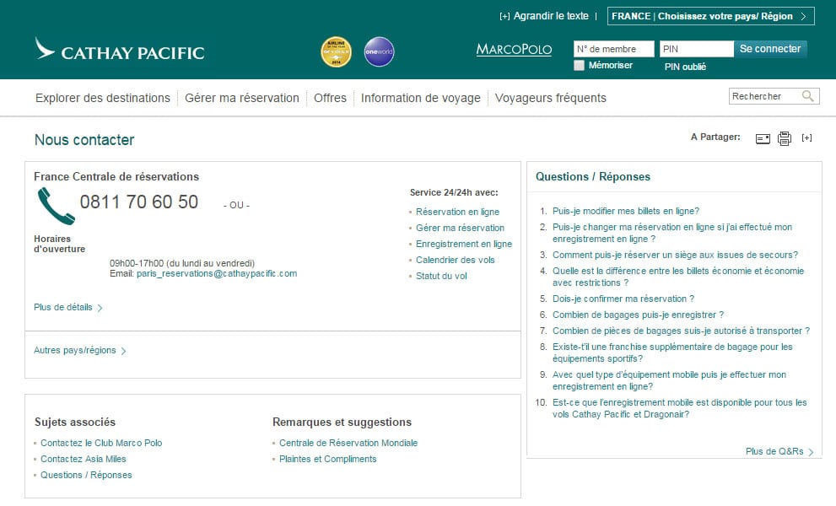
Task: Click the search magnifier icon
Action: (808, 96)
